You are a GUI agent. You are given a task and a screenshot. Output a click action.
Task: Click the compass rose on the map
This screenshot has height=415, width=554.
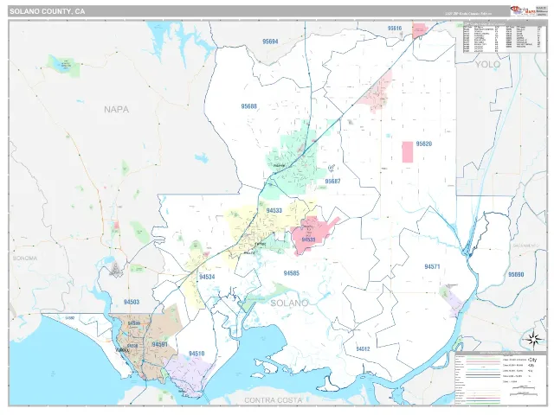(533, 339)
